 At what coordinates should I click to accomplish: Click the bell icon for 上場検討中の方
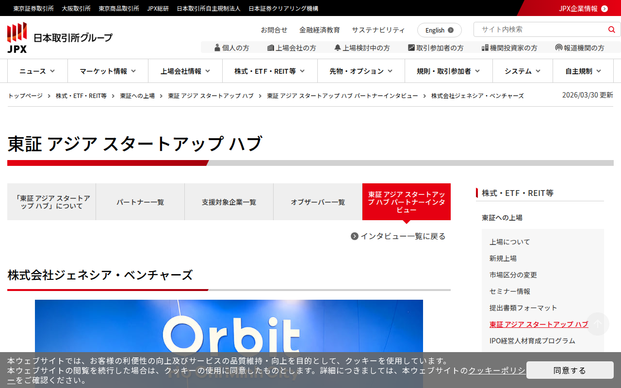click(x=338, y=48)
